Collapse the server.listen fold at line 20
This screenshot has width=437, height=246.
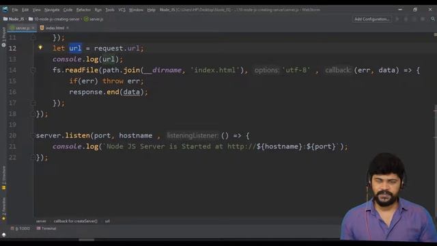point(33,135)
